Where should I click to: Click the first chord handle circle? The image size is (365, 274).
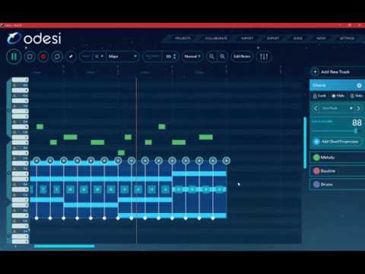pyautogui.click(x=36, y=161)
